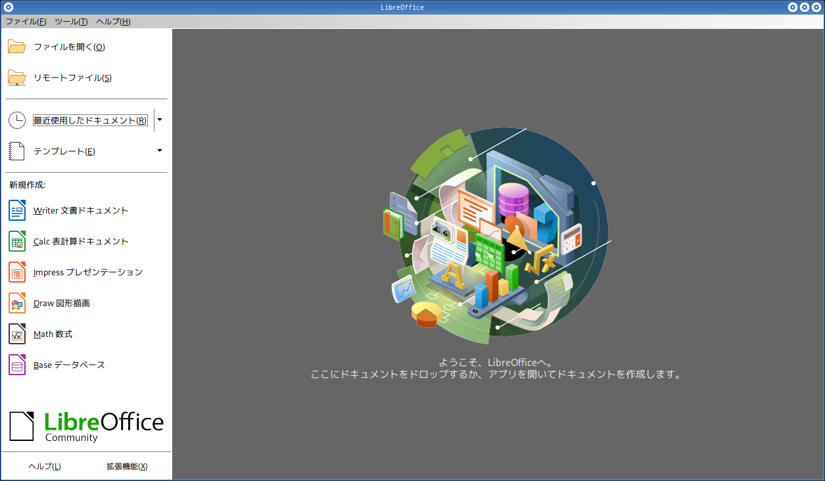Click the recent documents clock icon
Viewport: 825px width, 481px height.
(17, 120)
